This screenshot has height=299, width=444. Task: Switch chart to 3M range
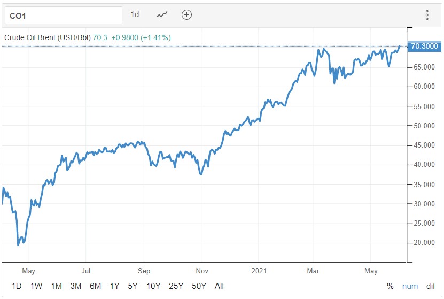pyautogui.click(x=76, y=286)
